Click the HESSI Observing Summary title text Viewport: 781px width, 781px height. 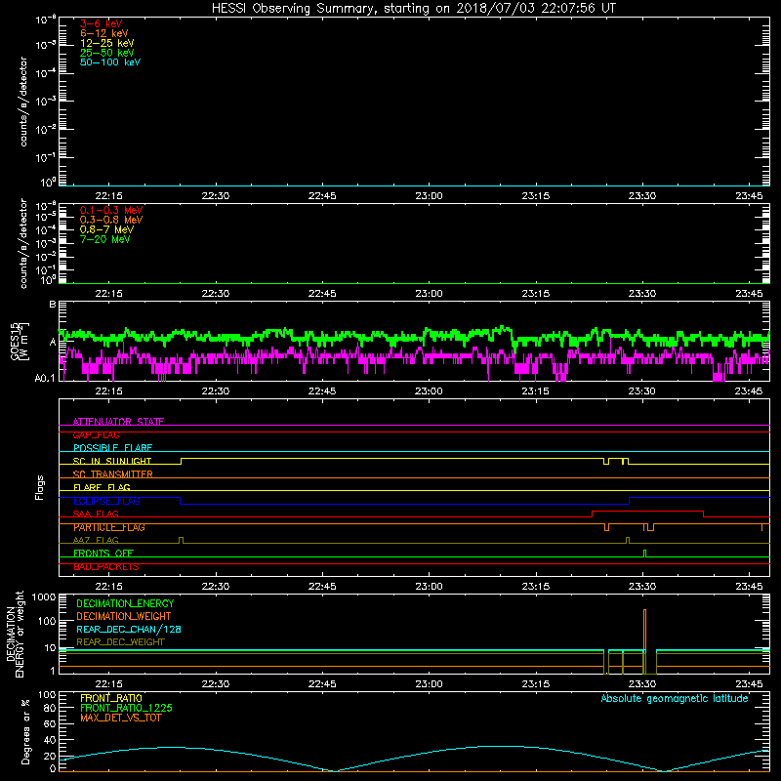pyautogui.click(x=413, y=9)
